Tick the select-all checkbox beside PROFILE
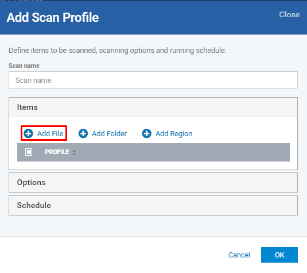The width and height of the screenshot is (307, 273). tap(29, 152)
